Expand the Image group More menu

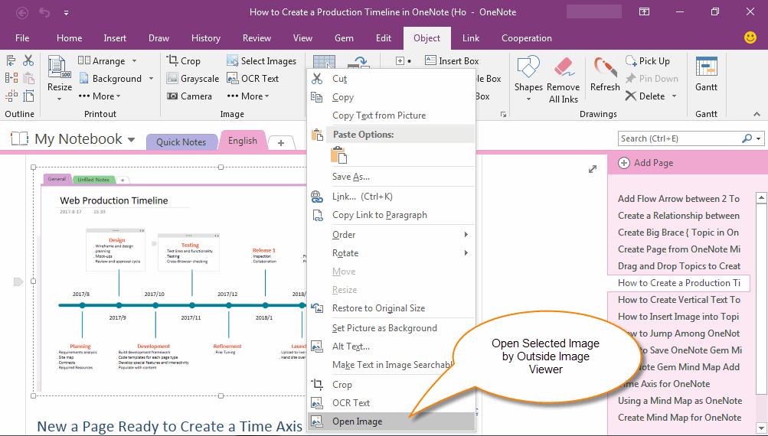pos(248,96)
